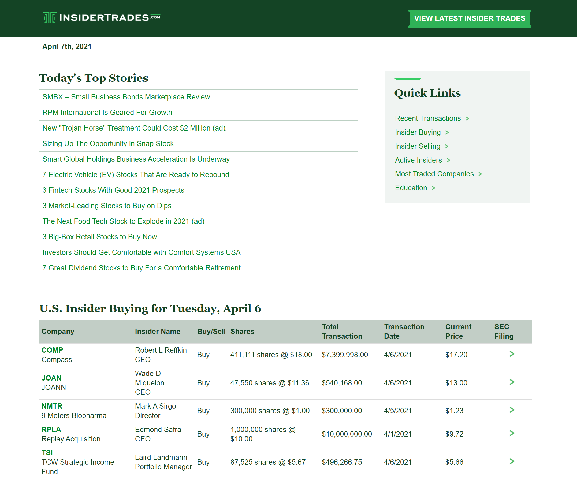Click the InsiderTrades.com logo

point(101,18)
